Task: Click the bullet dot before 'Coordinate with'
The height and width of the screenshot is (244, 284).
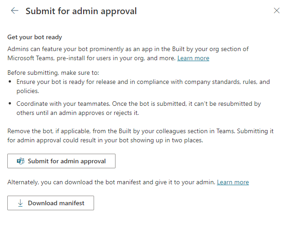Action: point(11,104)
